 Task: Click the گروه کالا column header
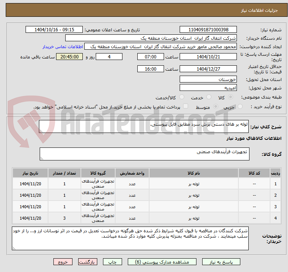point(98,173)
